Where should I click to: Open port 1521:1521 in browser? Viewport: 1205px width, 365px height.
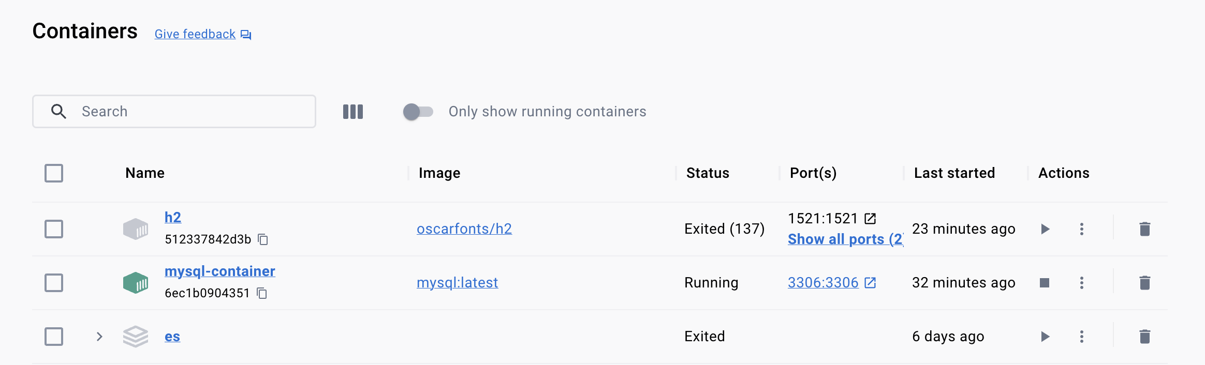(x=870, y=219)
